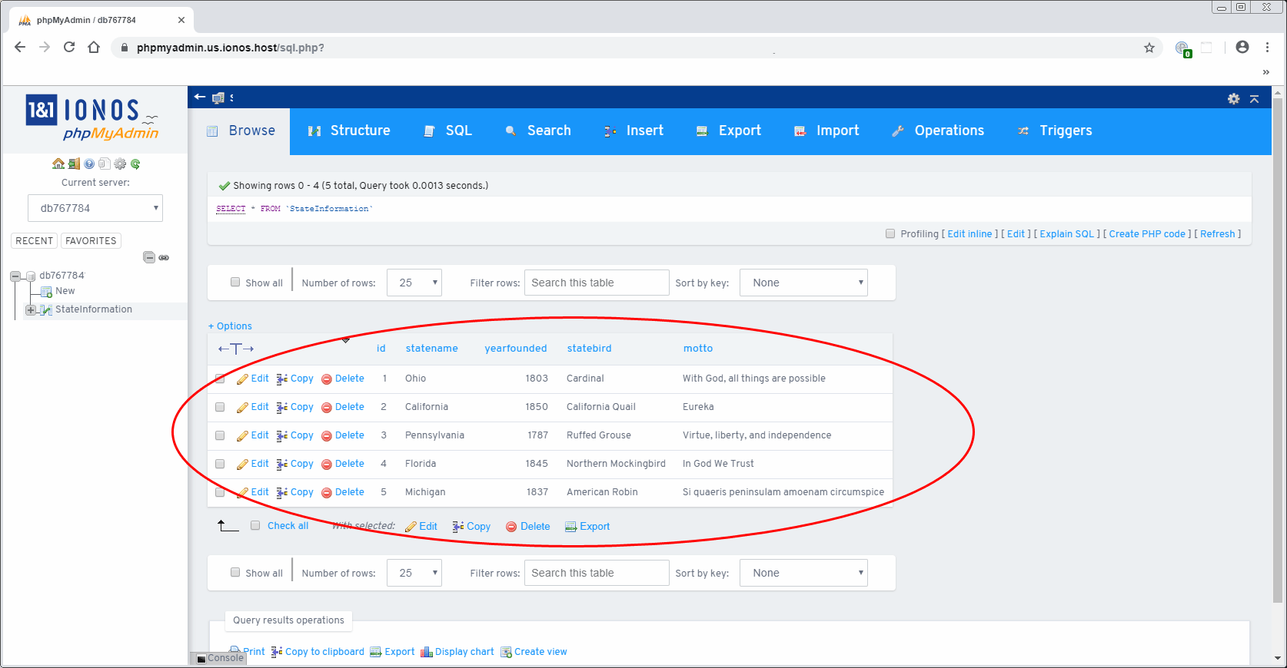This screenshot has height=668, width=1287.
Task: Click the left arrow in blue breadcrumb bar
Action: pos(200,97)
